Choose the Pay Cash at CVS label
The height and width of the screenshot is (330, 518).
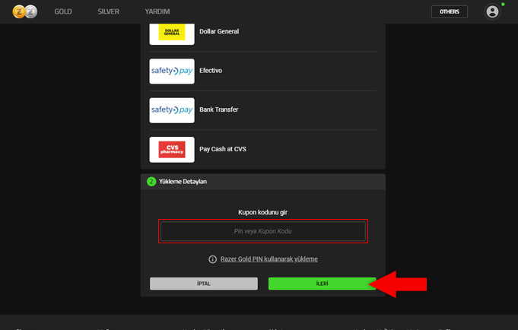(223, 150)
